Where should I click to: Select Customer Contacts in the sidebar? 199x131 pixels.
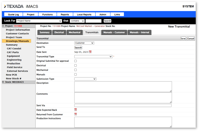(17, 34)
